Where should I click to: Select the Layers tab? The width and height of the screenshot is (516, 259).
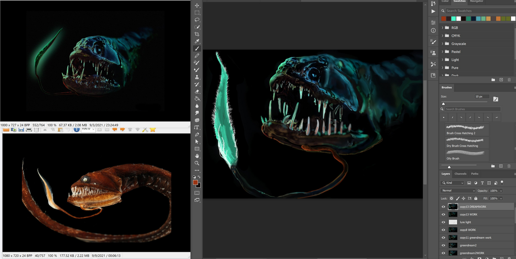(446, 174)
